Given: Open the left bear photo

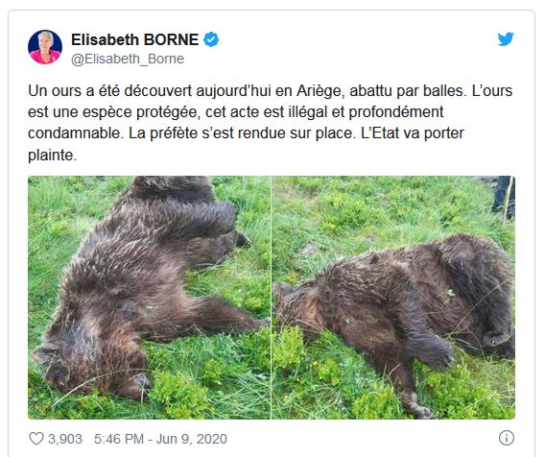Looking at the screenshot, I should point(149,298).
